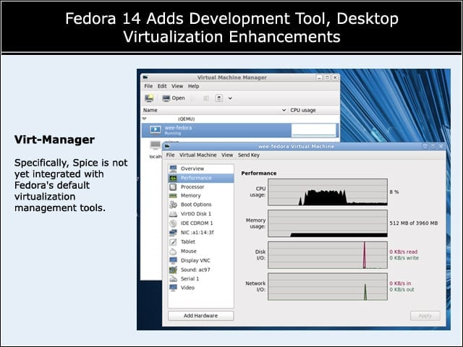463x347 pixels.
Task: Select the wee-fedora running VM row
Action: point(239,130)
